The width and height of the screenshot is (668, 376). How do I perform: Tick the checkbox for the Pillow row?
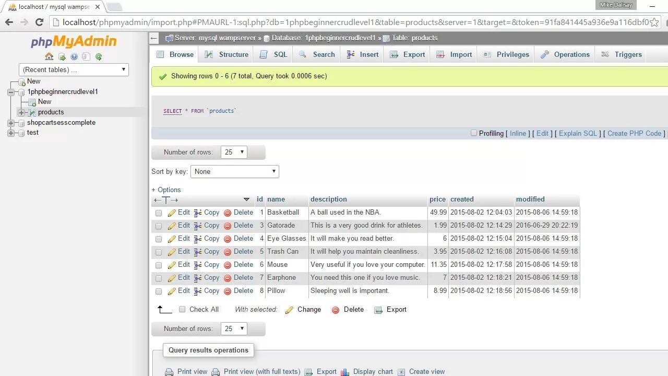tap(159, 291)
